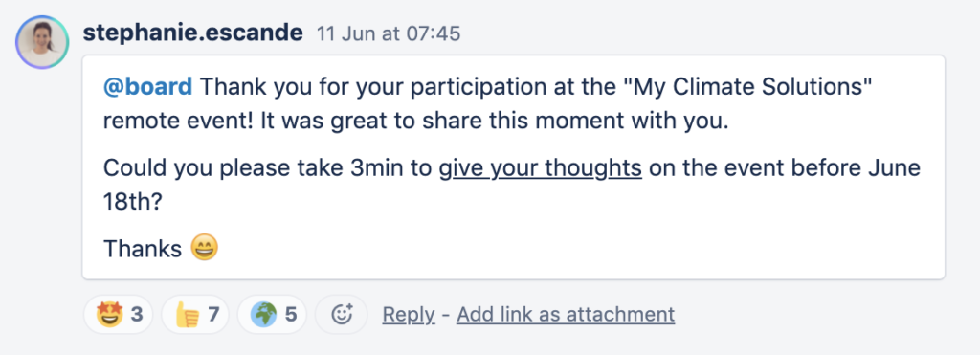
Task: Click the globe reaction count 5
Action: (x=291, y=315)
